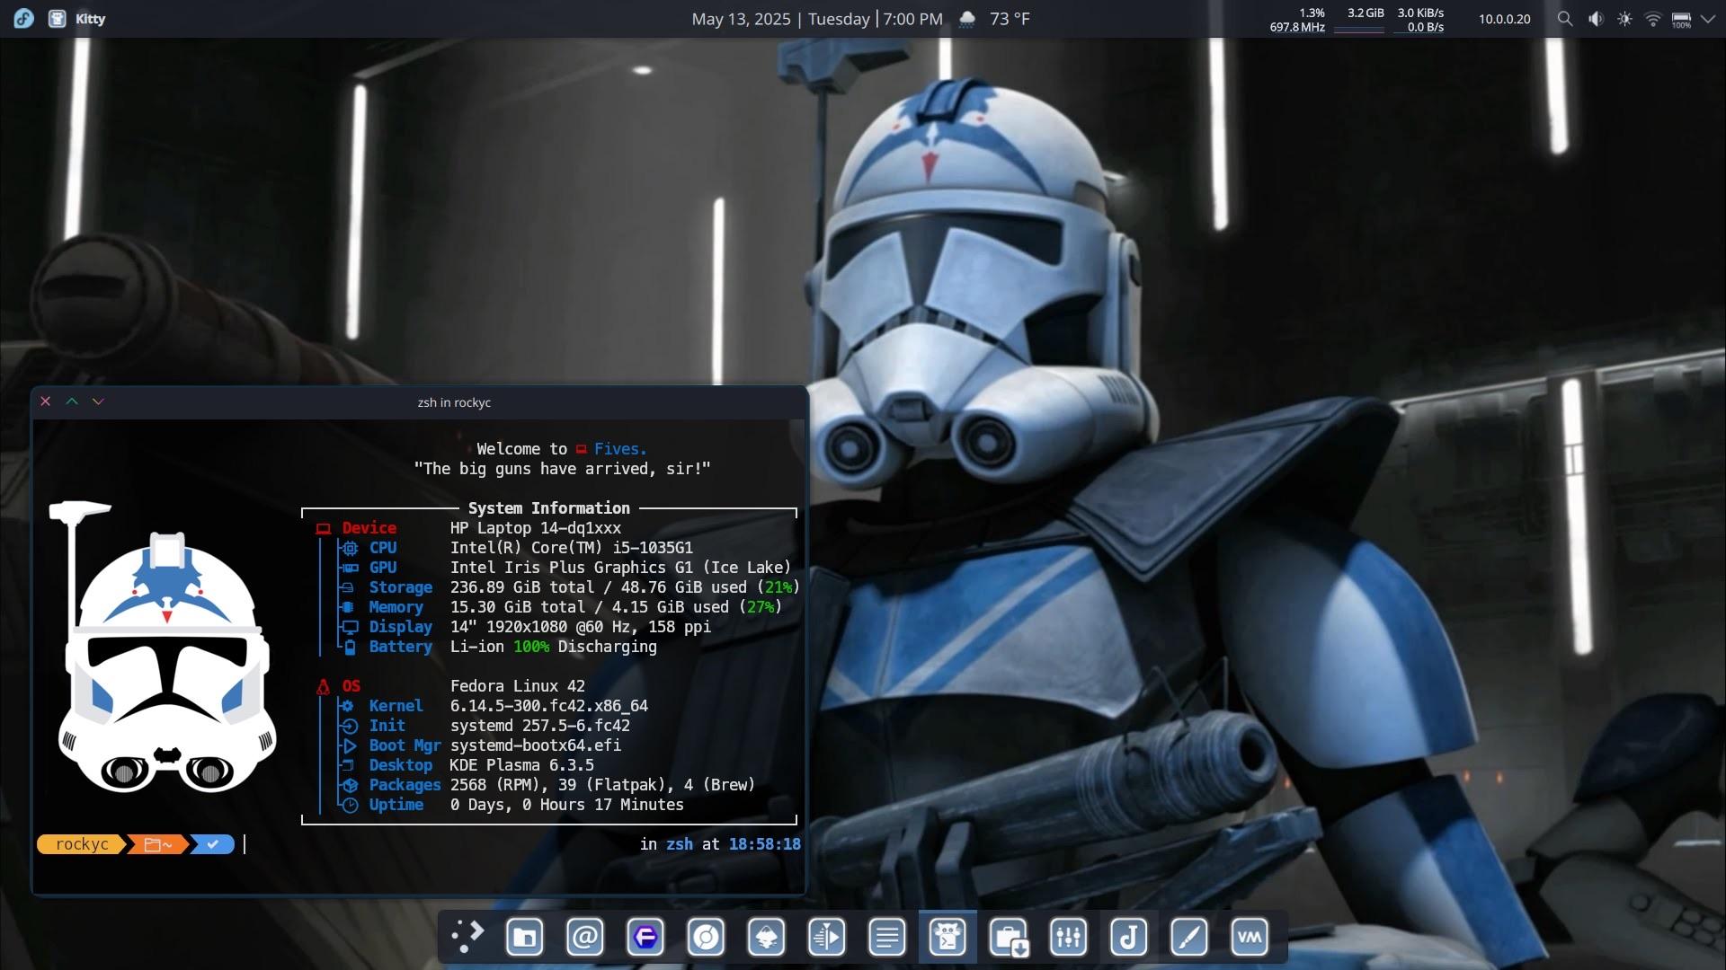Viewport: 1726px width, 970px height.
Task: Click the home folder prompt segment
Action: [x=158, y=844]
